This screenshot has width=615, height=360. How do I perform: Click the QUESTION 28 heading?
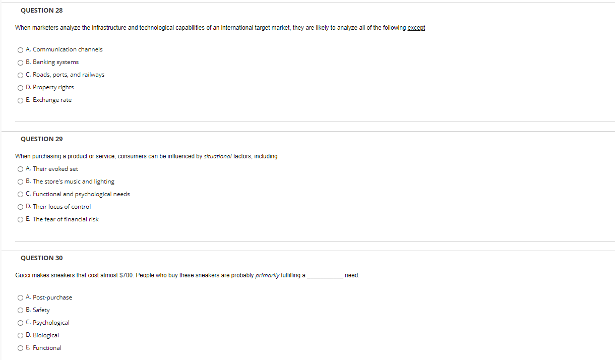[x=42, y=10]
